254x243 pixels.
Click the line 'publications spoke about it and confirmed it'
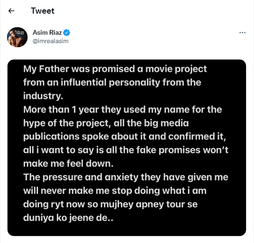tap(125, 137)
